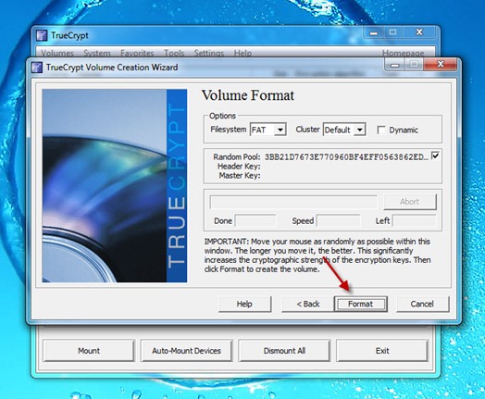Screen dimensions: 485x399
Task: Open the Volumes menu
Action: pyautogui.click(x=57, y=53)
